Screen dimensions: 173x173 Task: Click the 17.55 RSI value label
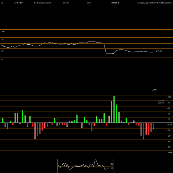tap(159, 52)
